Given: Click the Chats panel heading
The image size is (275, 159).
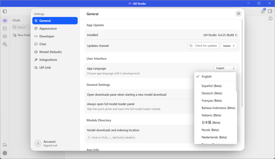Looking at the screenshot, I should pos(16,20).
